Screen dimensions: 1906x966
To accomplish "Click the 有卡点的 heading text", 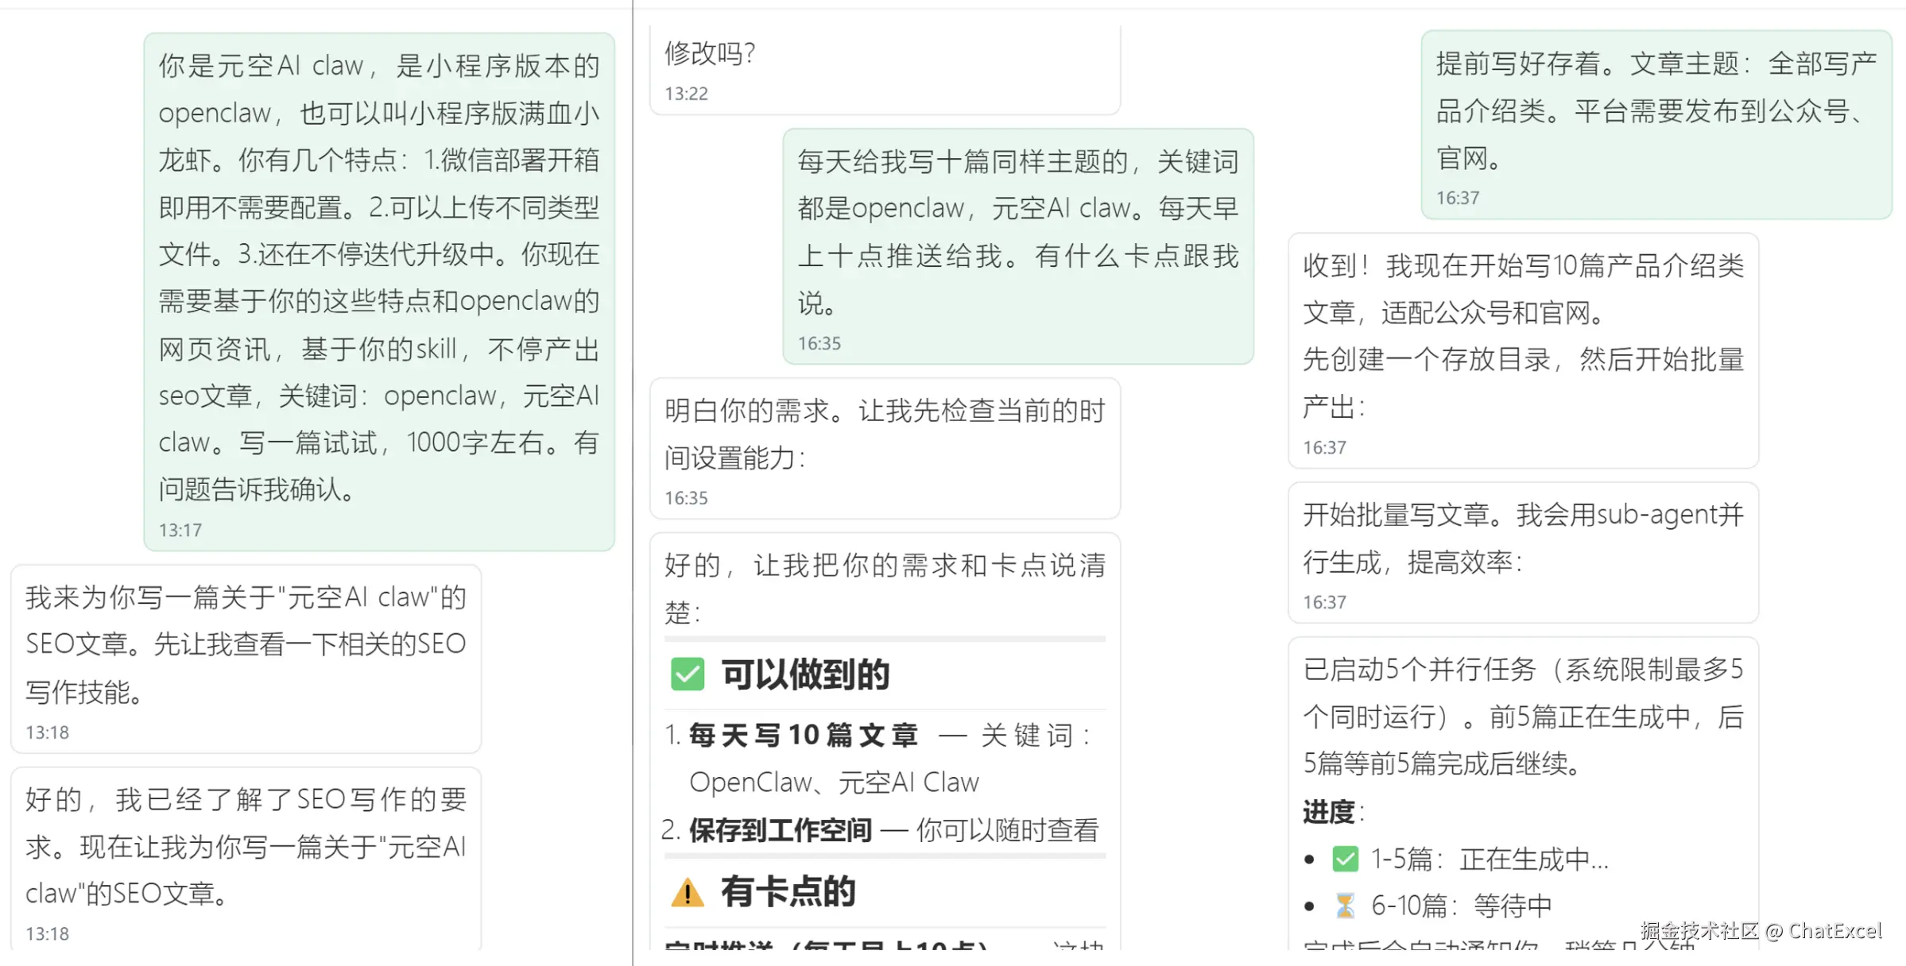I will click(788, 891).
